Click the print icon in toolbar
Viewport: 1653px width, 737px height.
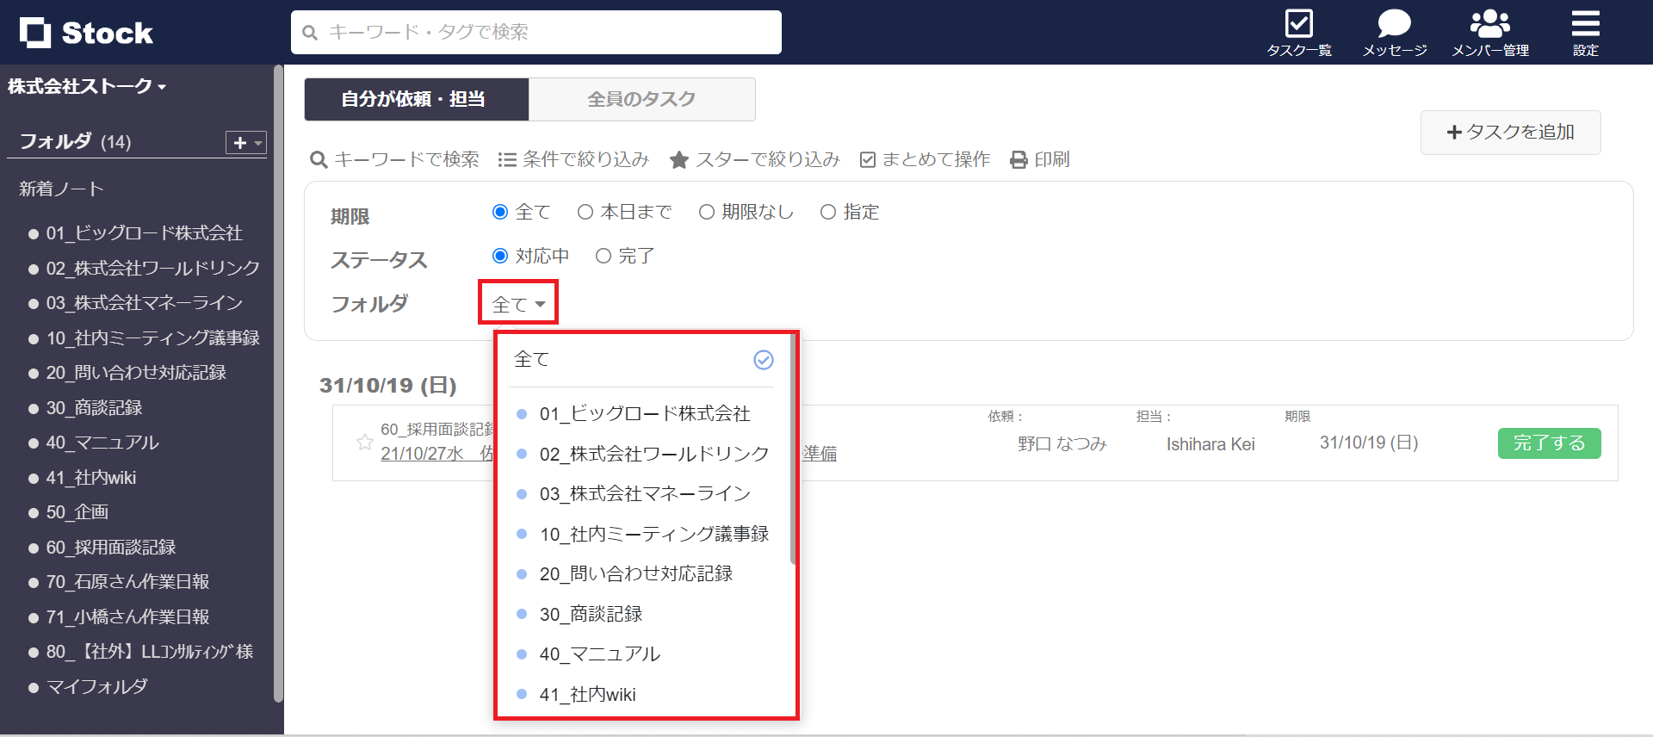click(x=1018, y=160)
